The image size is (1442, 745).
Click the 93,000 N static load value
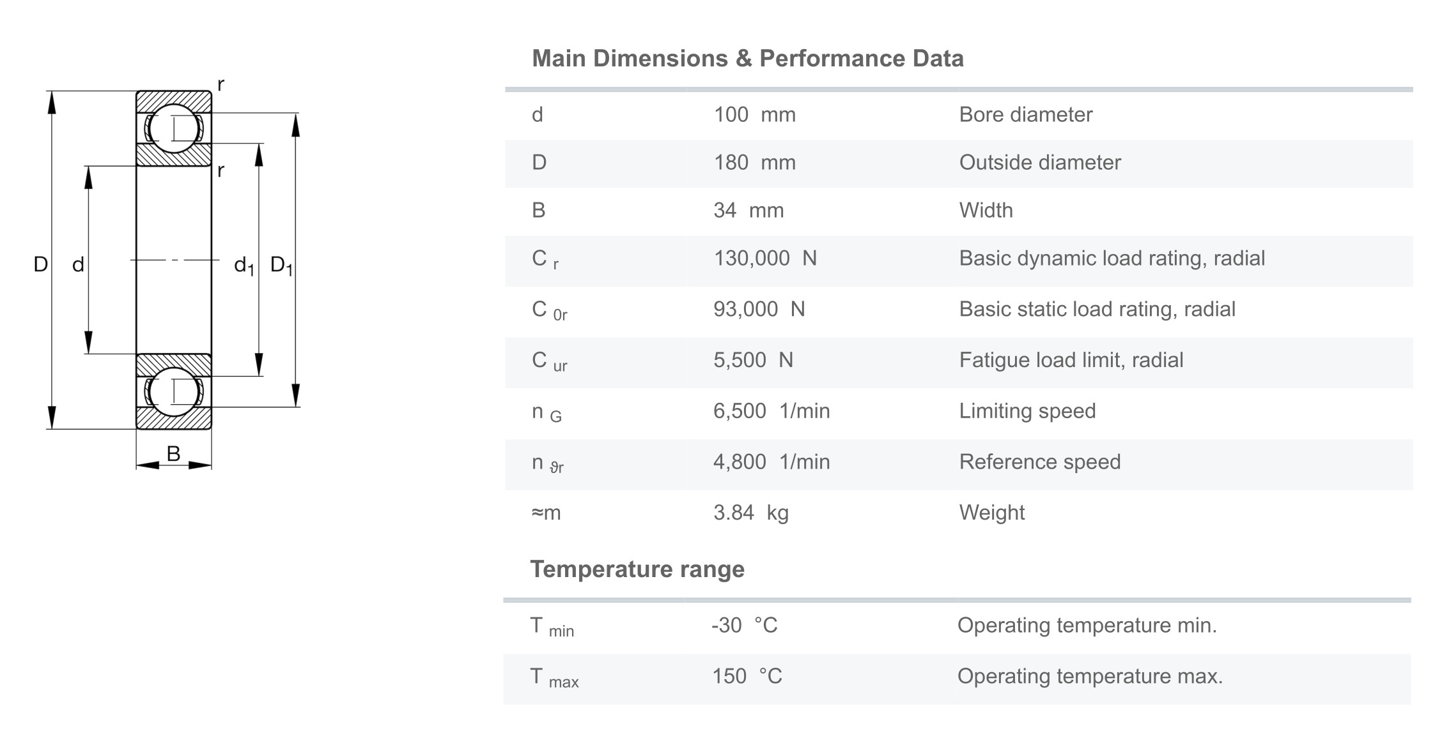click(759, 310)
